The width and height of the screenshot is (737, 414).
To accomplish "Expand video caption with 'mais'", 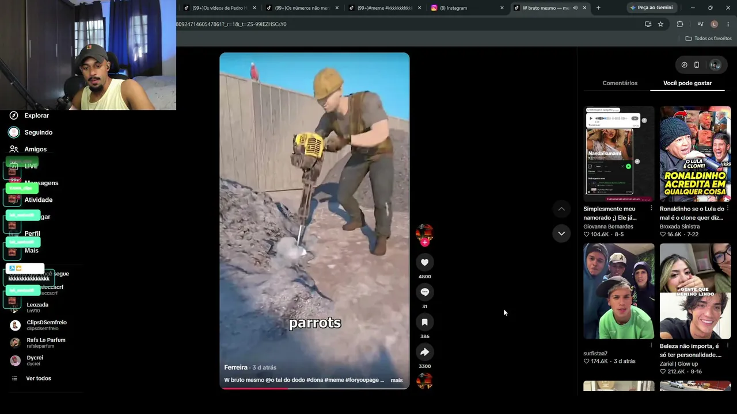I will click(397, 380).
